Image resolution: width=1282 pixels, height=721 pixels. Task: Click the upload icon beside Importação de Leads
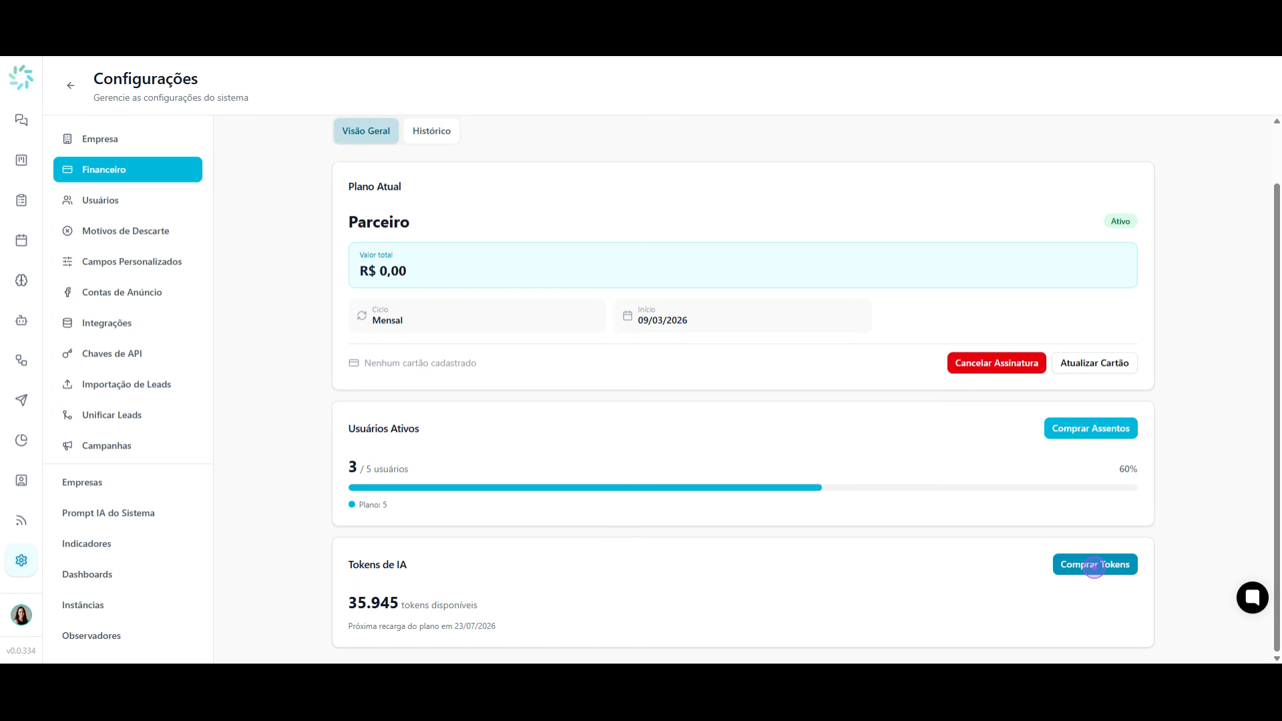coord(67,385)
